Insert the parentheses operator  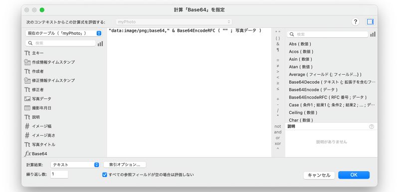click(x=278, y=38)
